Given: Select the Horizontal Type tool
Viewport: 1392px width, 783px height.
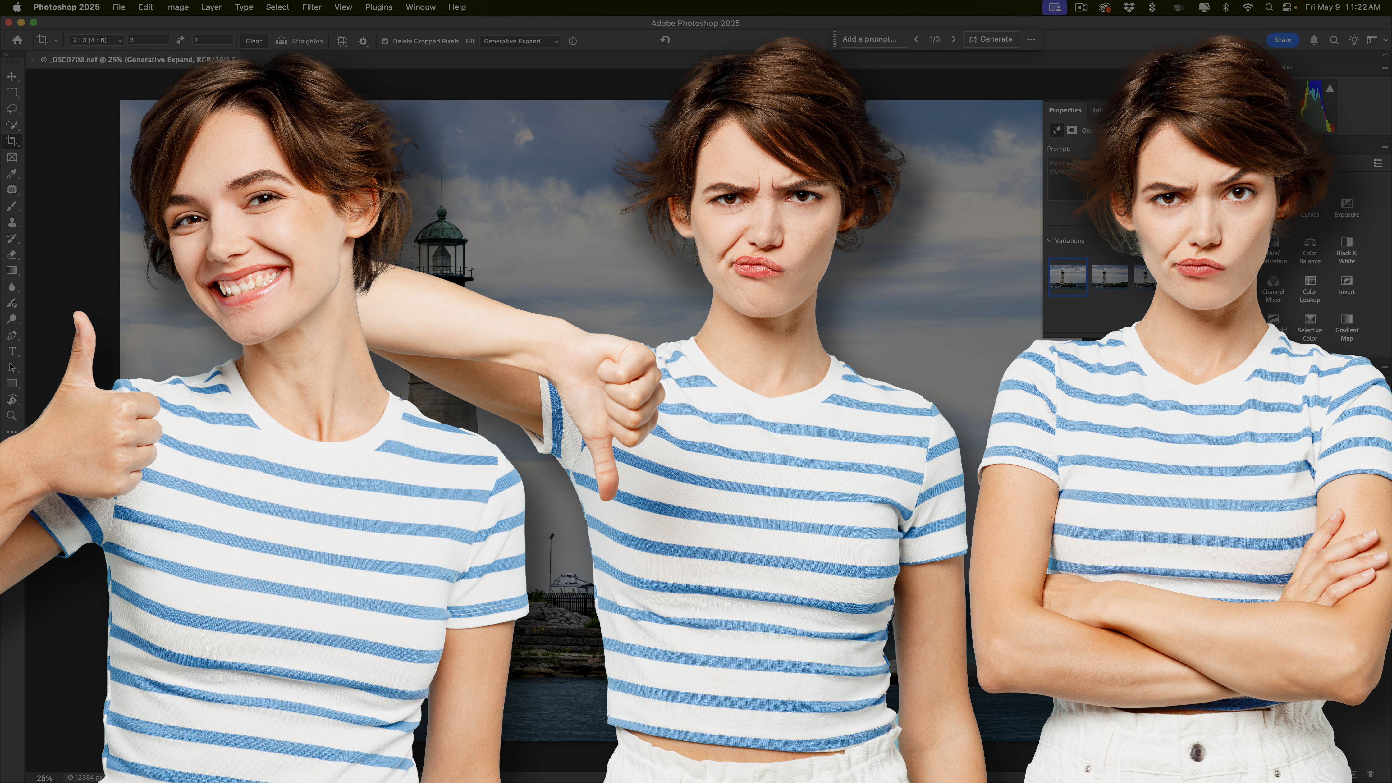Looking at the screenshot, I should tap(12, 351).
